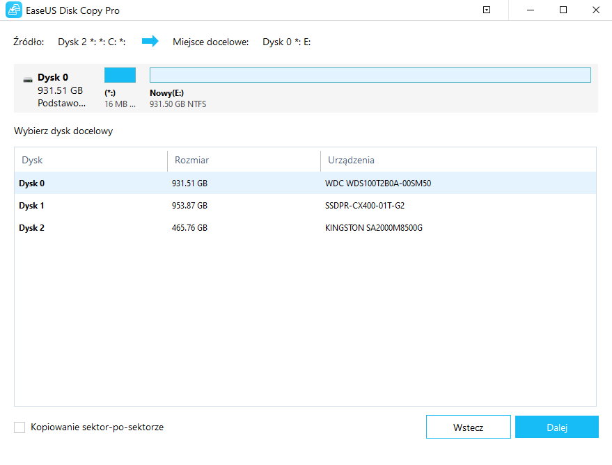This screenshot has height=465, width=612.
Task: Enable the Kopiowanie sektor-po-sektorze checkbox
Action: pyautogui.click(x=19, y=427)
